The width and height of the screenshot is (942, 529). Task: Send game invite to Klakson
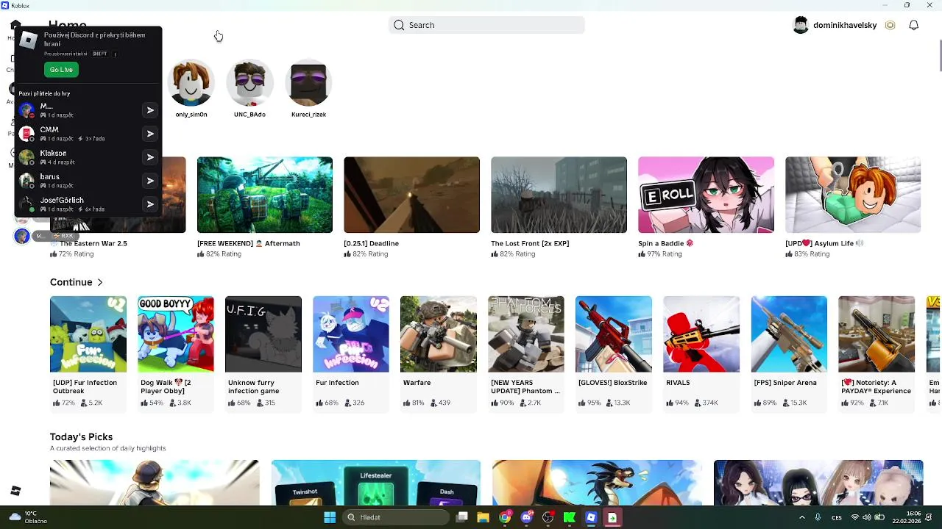(150, 157)
